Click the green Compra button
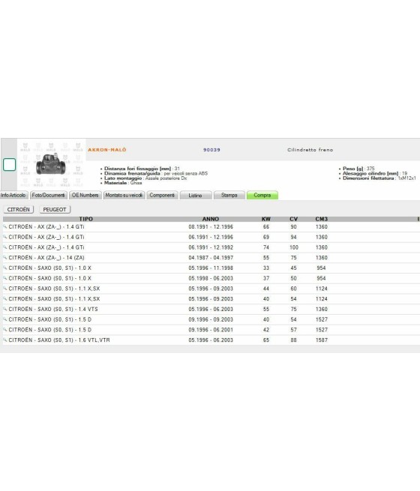Image resolution: width=420 pixels, height=491 pixels. (x=262, y=195)
